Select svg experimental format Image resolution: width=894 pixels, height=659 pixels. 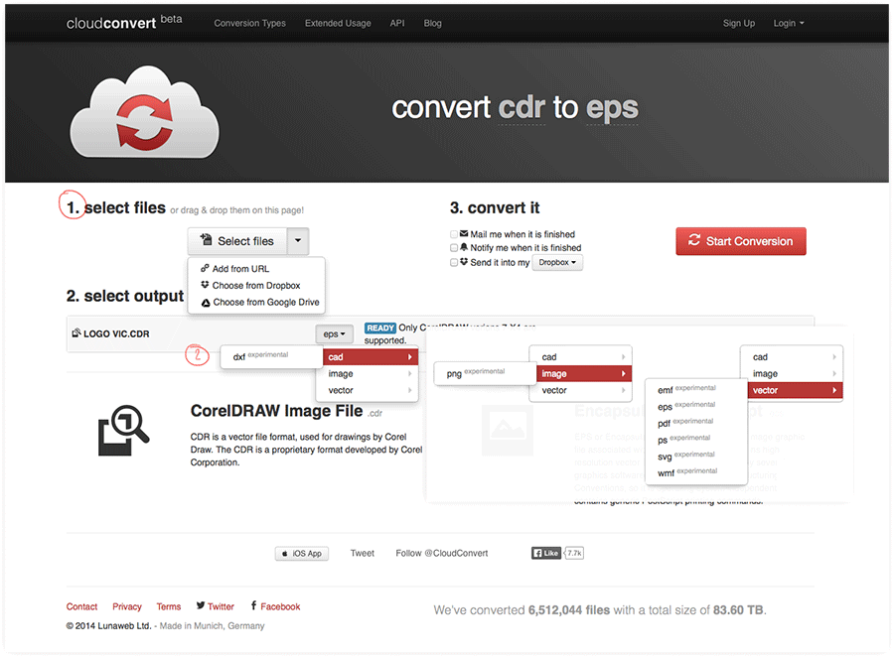tap(695, 456)
